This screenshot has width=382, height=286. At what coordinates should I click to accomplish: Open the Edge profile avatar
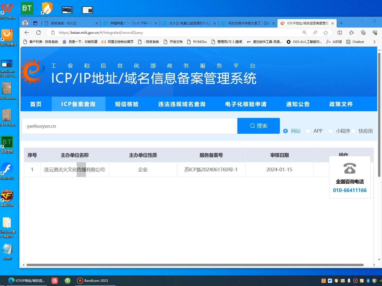coord(25,23)
